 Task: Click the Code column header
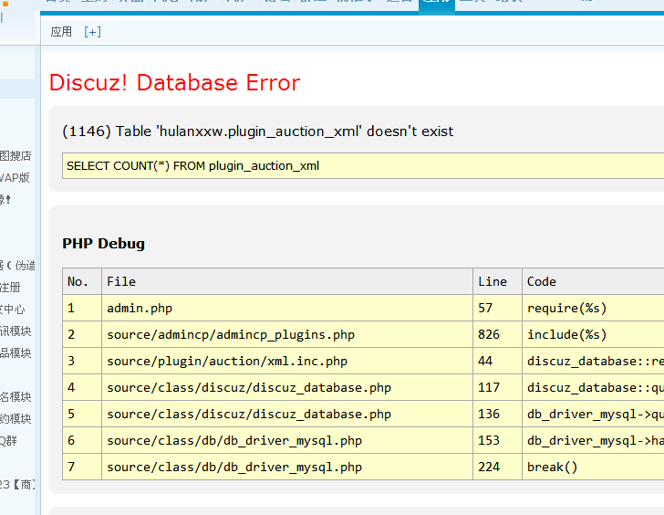point(593,281)
